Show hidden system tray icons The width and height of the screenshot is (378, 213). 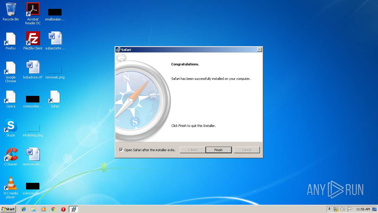[x=329, y=209]
